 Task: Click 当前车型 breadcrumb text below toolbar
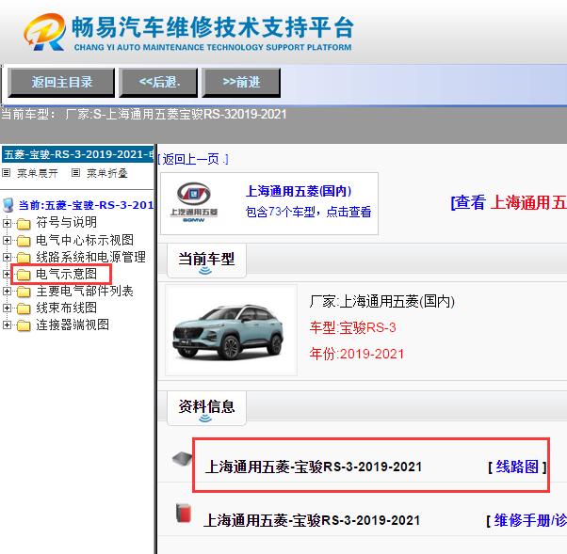144,115
